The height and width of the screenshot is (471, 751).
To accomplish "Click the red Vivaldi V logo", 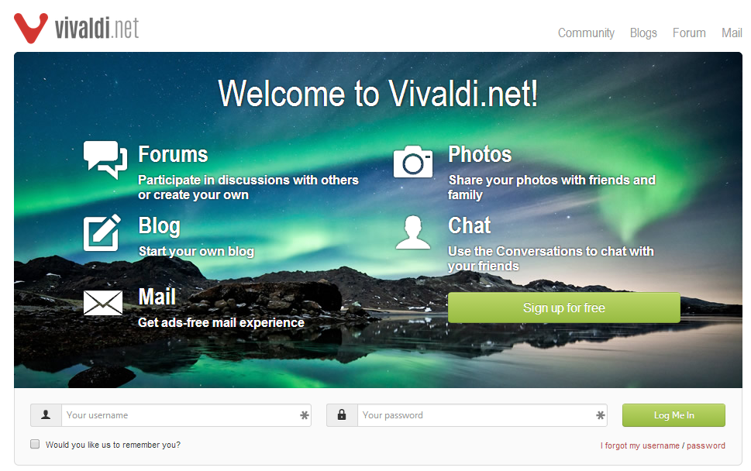I will (x=31, y=28).
